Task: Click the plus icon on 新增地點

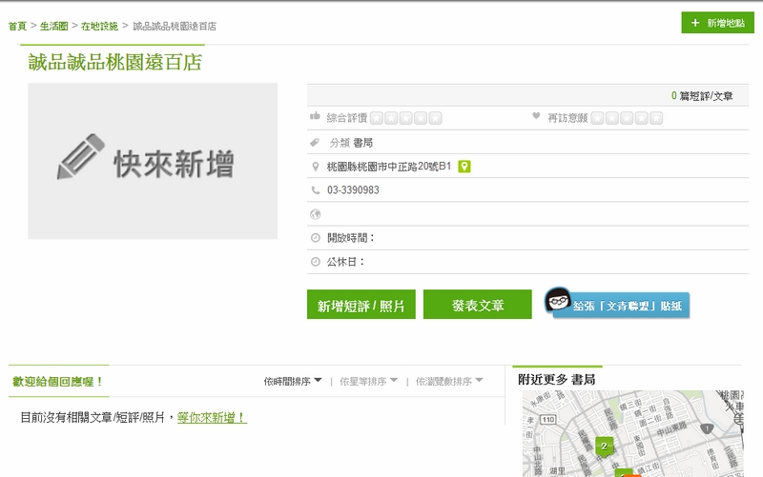Action: click(695, 23)
